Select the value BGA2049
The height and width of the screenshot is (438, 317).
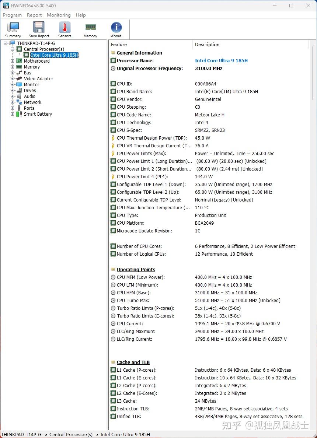pos(204,223)
